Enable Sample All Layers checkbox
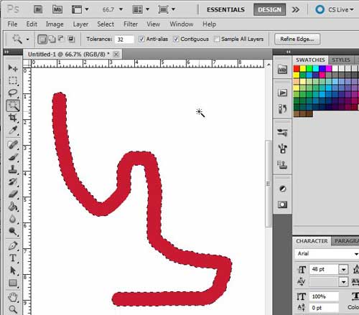The image size is (359, 315). click(x=217, y=39)
